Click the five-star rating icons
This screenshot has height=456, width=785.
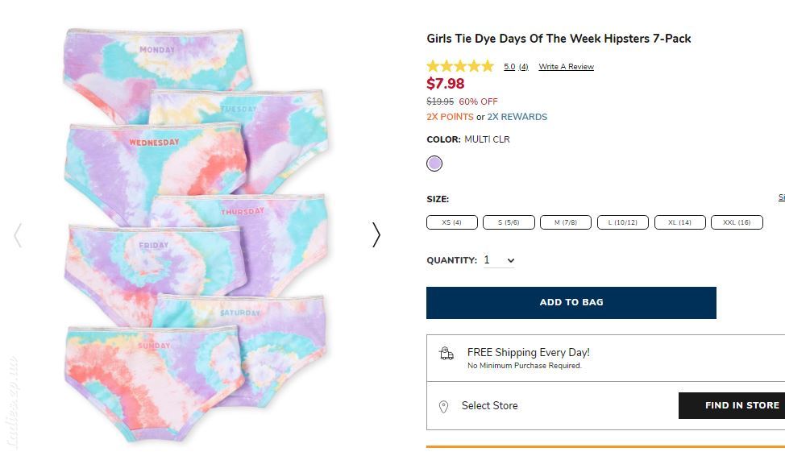click(x=460, y=66)
